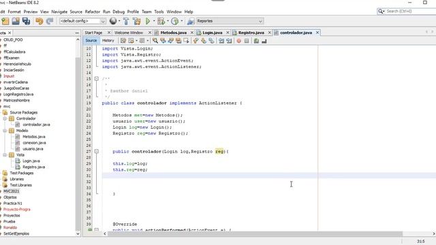Click the Find Previous Occurrence icon
This screenshot has width=436, height=245.
163,41
